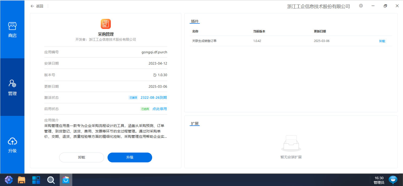This screenshot has width=403, height=186.
Task: Click the truncated app description text
Action: click(106, 131)
